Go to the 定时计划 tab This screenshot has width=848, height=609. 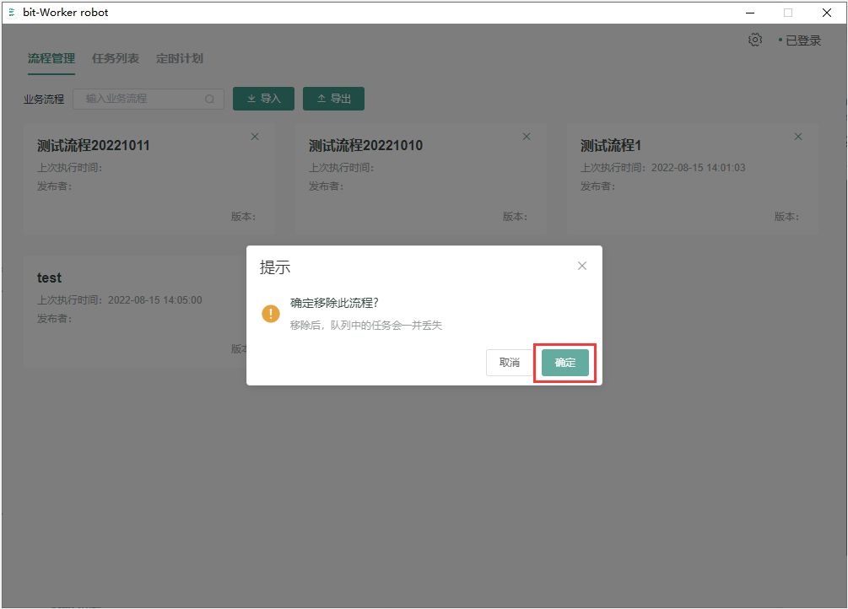180,59
